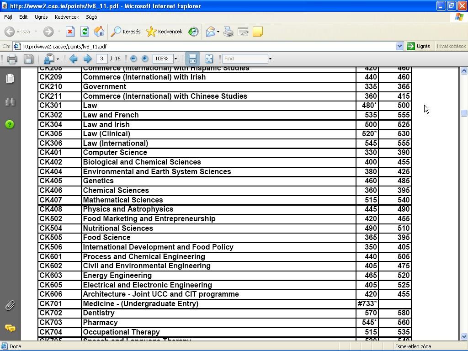Click 'Mathematical Sciences' course name

[x=123, y=200]
